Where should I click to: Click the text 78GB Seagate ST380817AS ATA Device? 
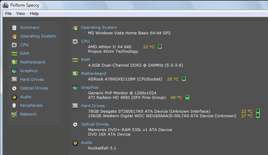click(128, 111)
